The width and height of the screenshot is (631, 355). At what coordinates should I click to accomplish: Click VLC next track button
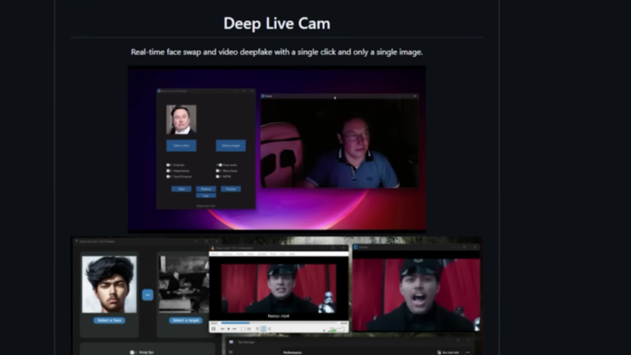234,329
